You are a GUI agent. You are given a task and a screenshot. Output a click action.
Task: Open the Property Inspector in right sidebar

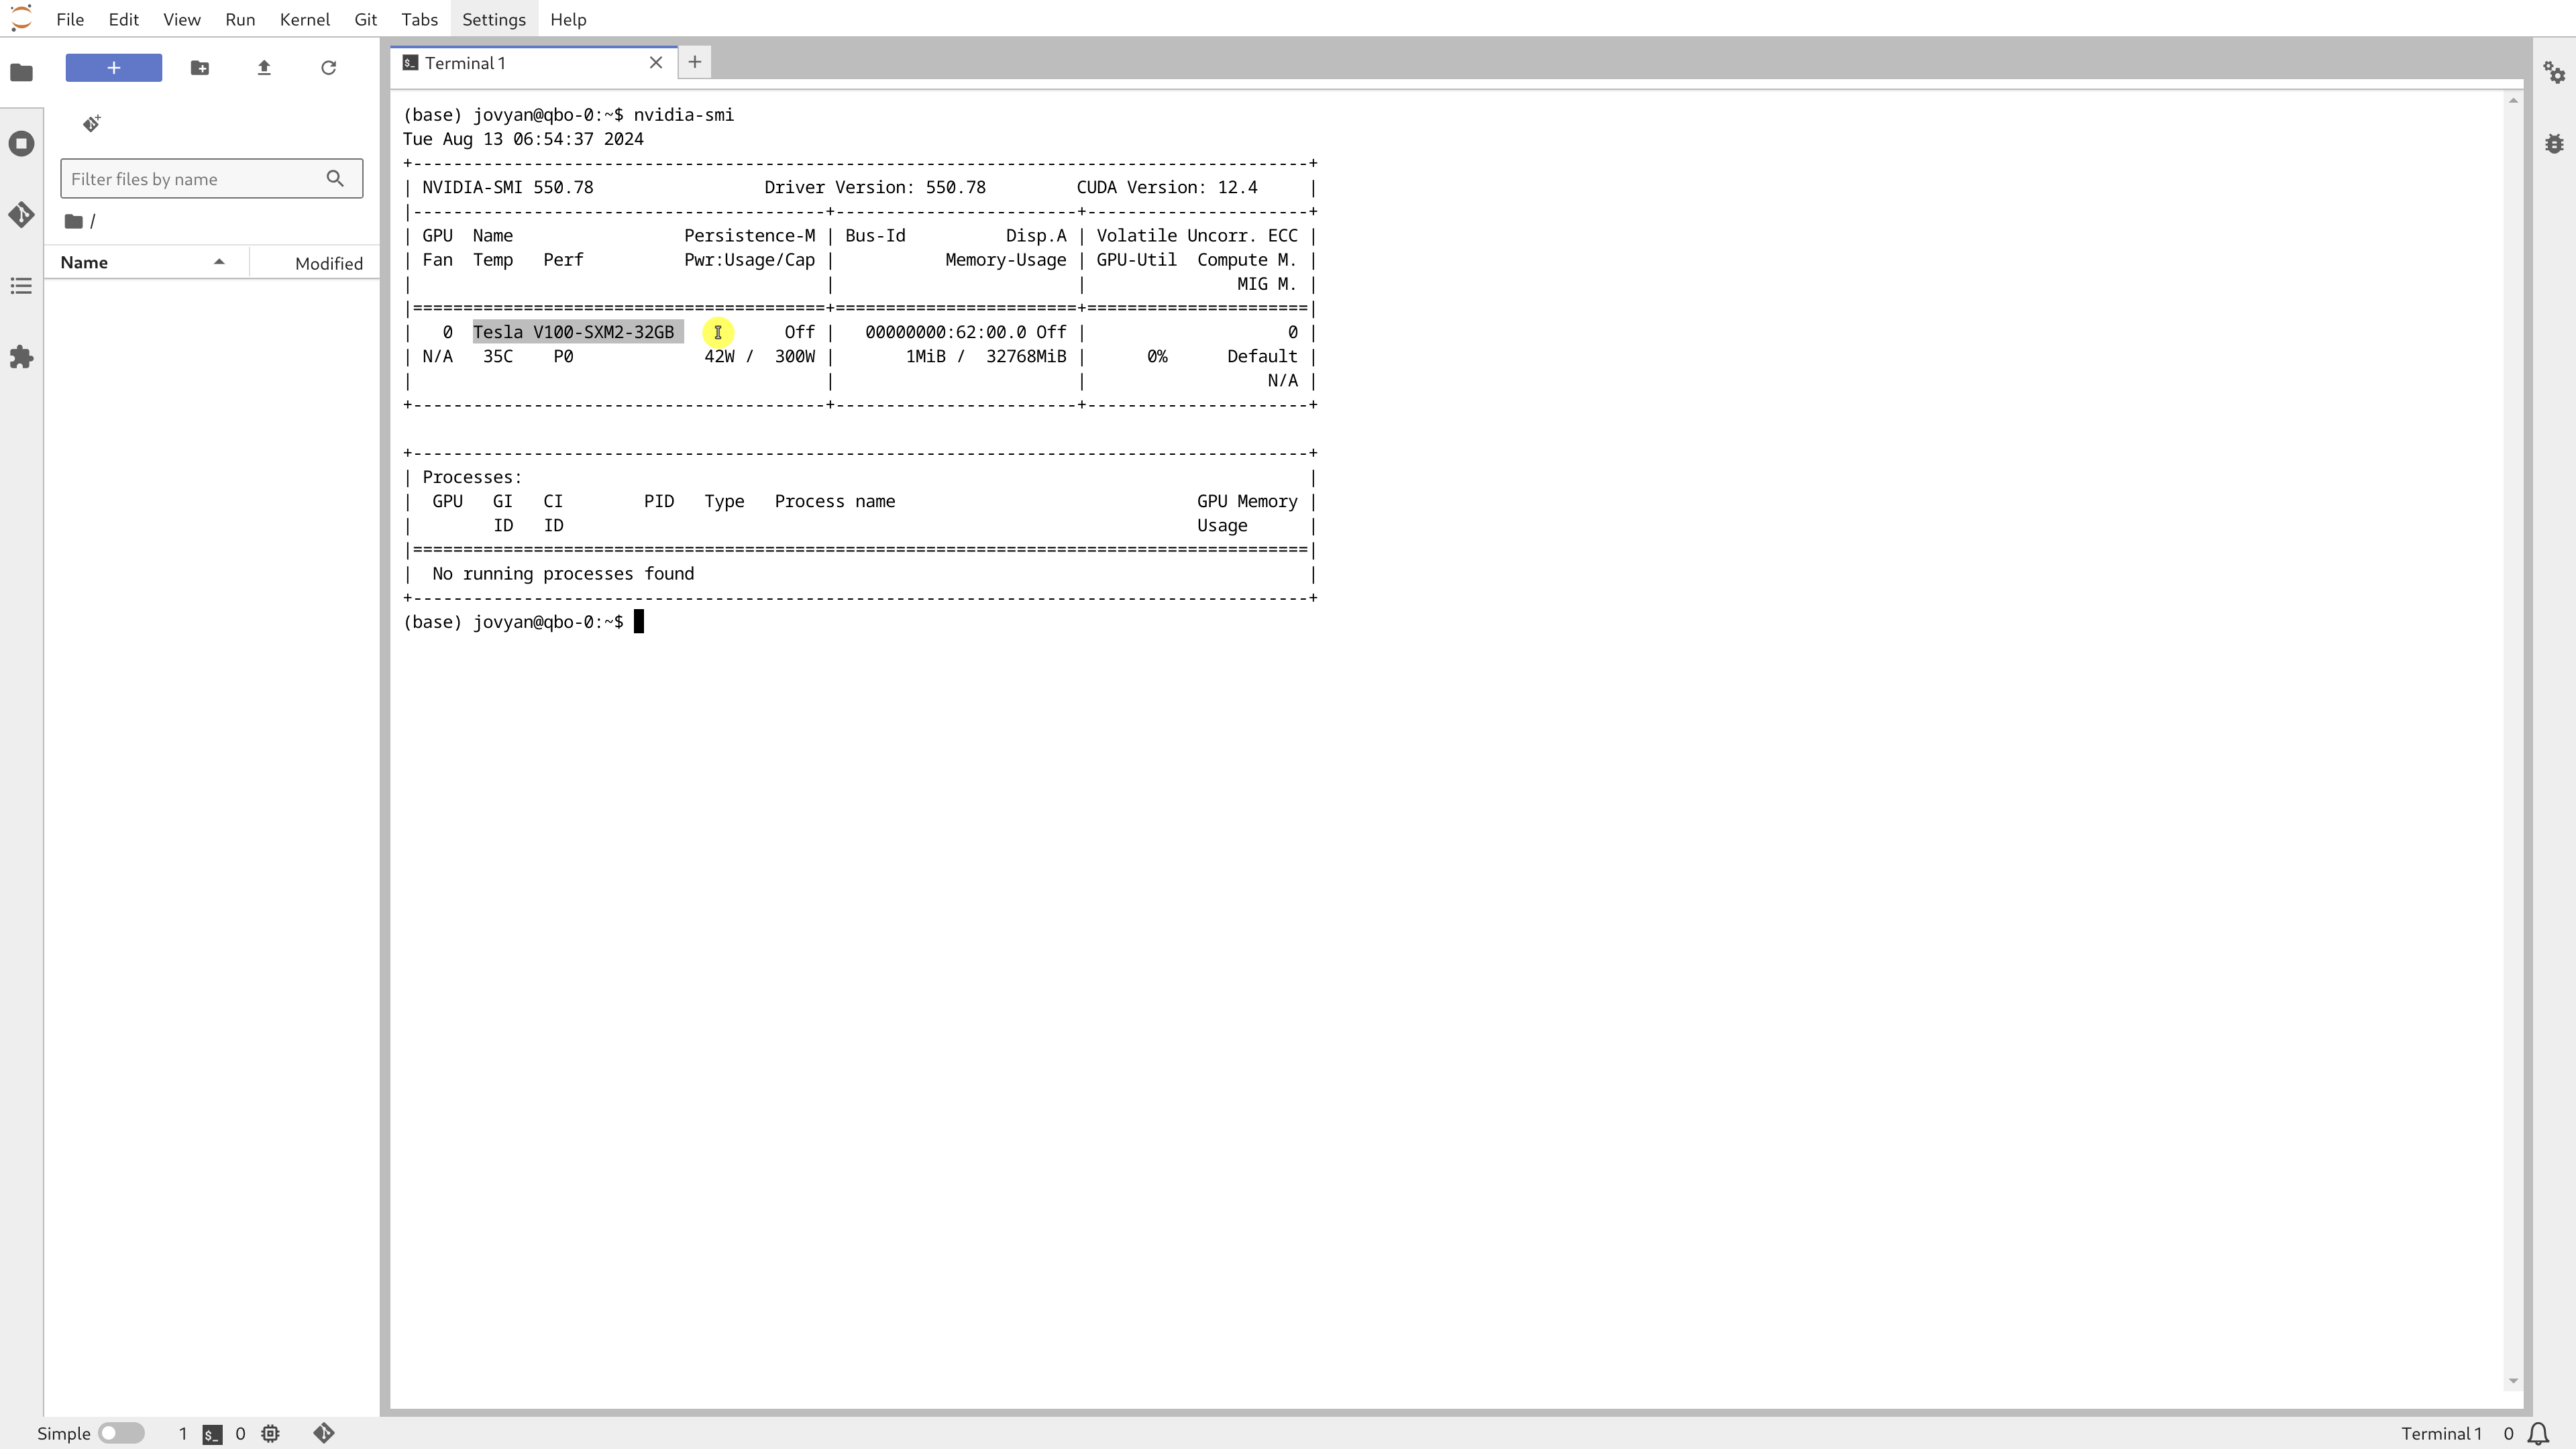tap(2554, 73)
